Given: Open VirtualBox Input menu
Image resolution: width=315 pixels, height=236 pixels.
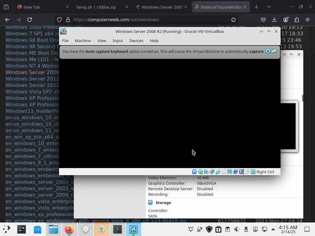Looking at the screenshot, I should click(118, 41).
